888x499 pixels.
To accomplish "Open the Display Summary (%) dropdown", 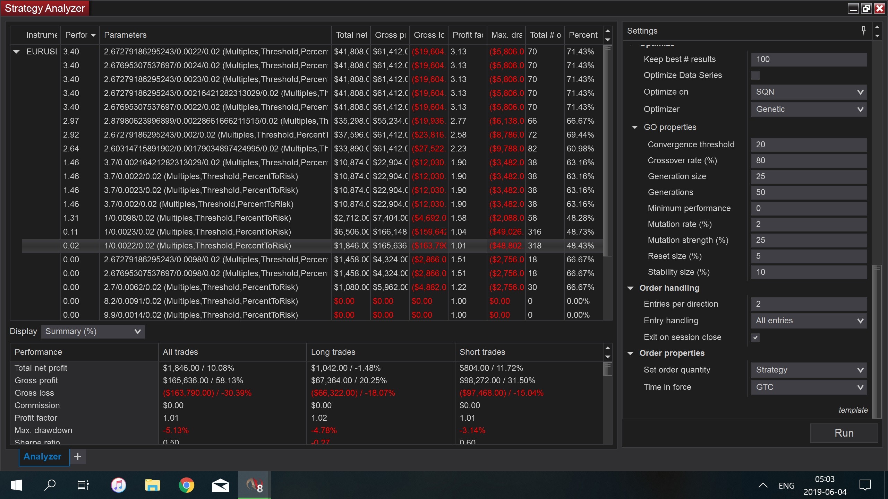I will (x=93, y=331).
